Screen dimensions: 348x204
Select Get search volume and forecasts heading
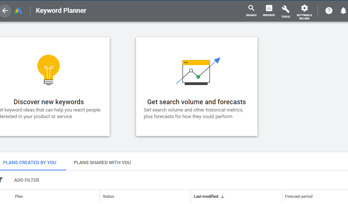[x=197, y=102]
